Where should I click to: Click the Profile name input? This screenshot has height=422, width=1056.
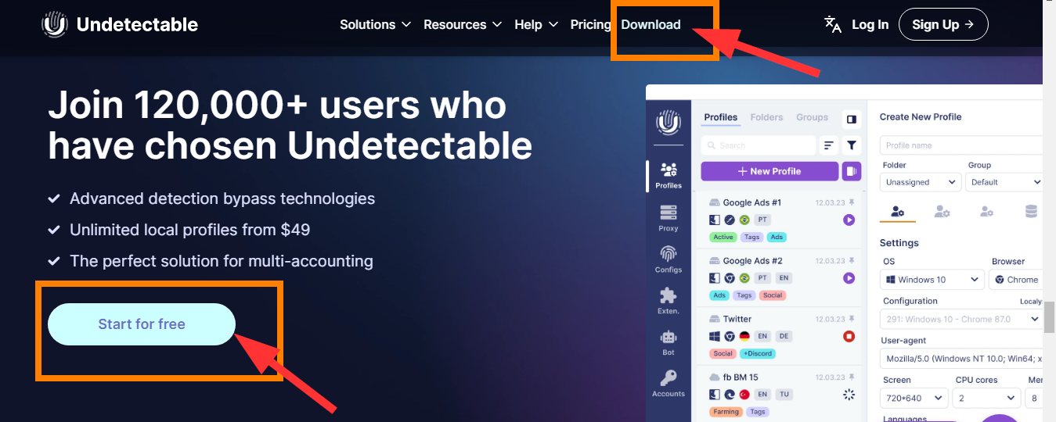[x=961, y=145]
